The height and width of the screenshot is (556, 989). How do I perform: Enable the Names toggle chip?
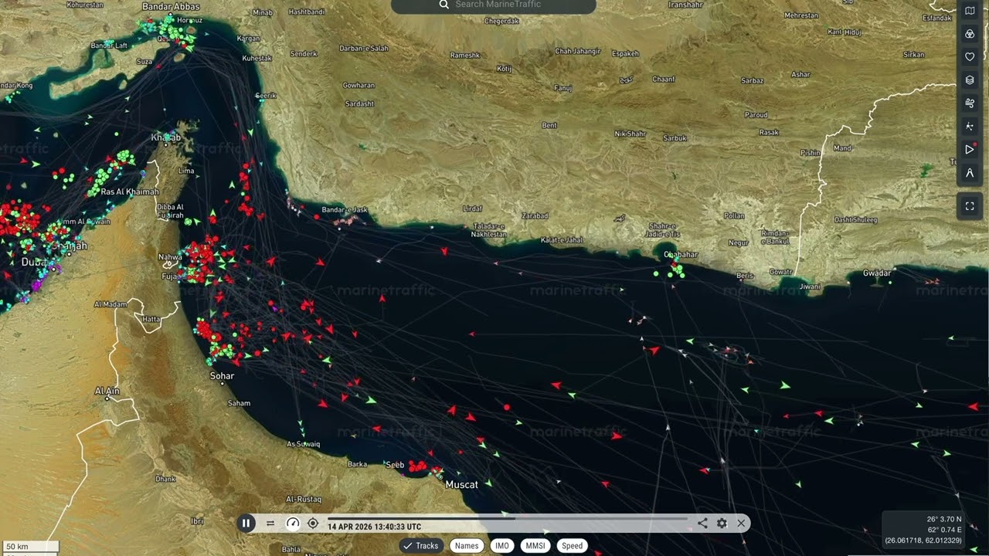click(x=467, y=545)
